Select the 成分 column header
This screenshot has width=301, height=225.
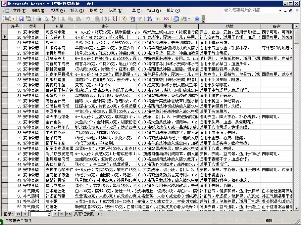tap(105, 26)
